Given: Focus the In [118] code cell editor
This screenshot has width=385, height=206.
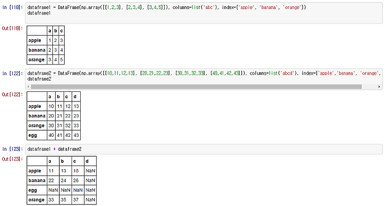Looking at the screenshot, I should click(204, 13).
